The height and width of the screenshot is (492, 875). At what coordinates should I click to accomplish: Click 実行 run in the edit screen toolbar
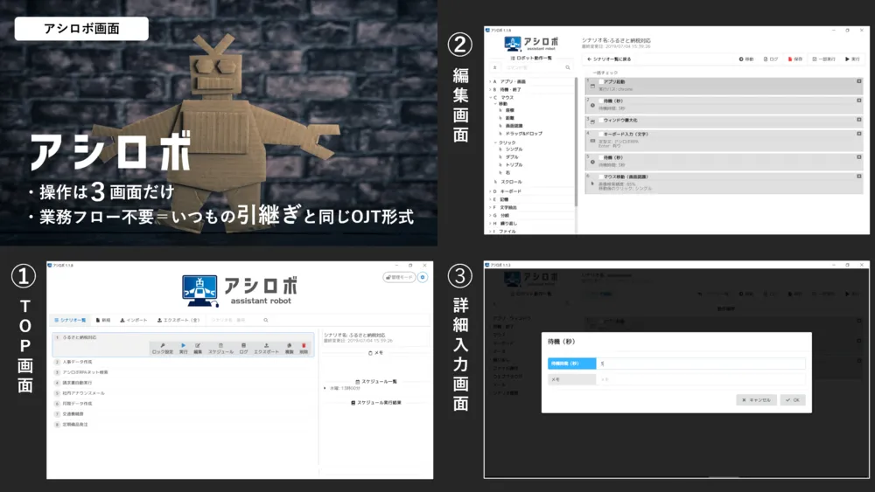[x=852, y=59]
